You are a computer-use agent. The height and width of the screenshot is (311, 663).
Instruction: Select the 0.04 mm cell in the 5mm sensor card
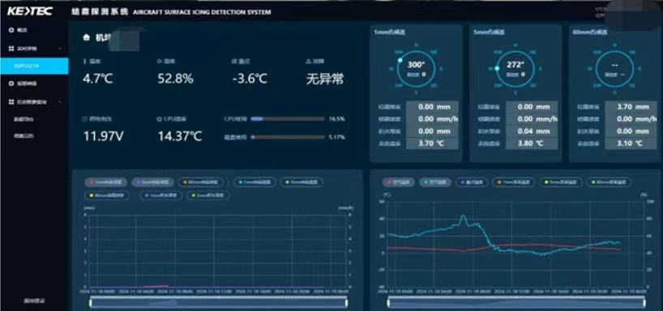(x=532, y=131)
